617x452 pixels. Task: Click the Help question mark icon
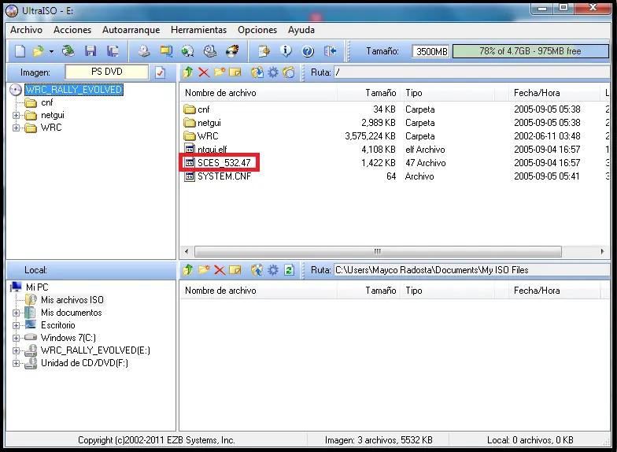click(308, 50)
